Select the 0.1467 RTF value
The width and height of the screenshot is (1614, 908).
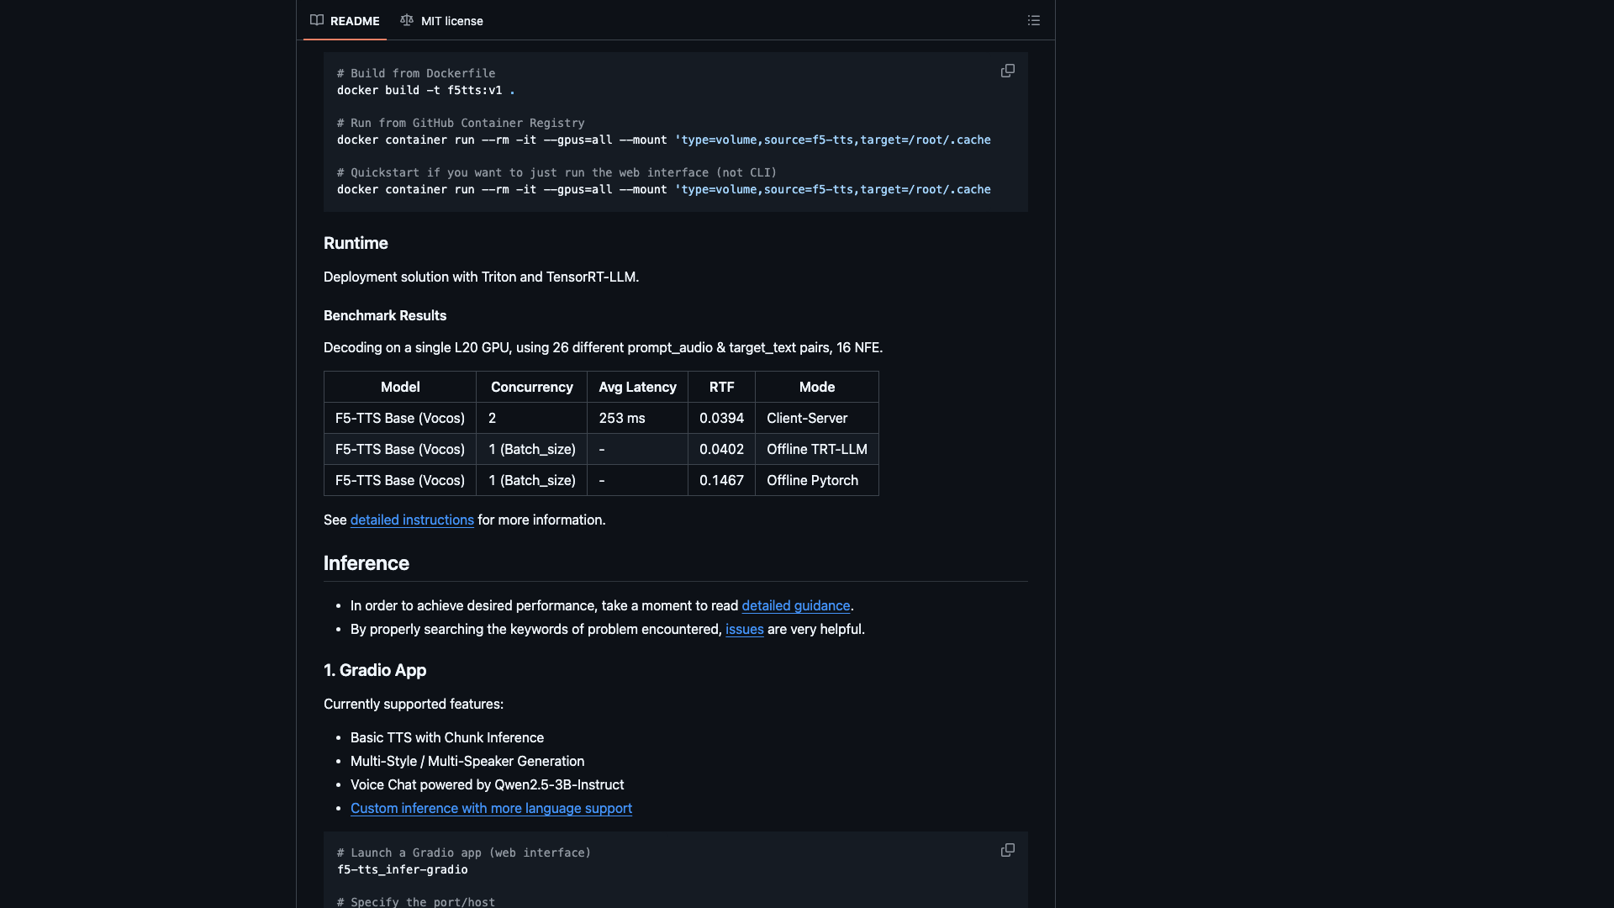(721, 480)
